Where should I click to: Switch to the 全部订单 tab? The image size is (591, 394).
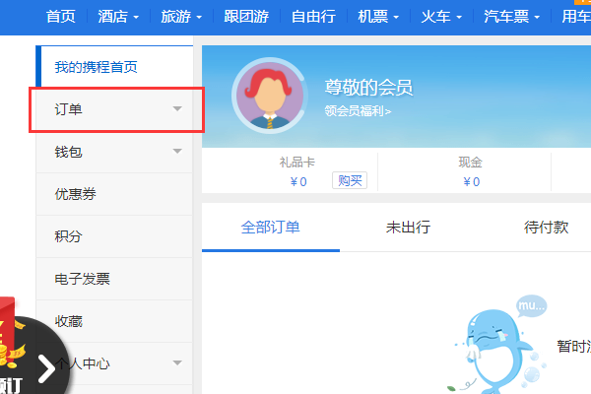point(271,228)
